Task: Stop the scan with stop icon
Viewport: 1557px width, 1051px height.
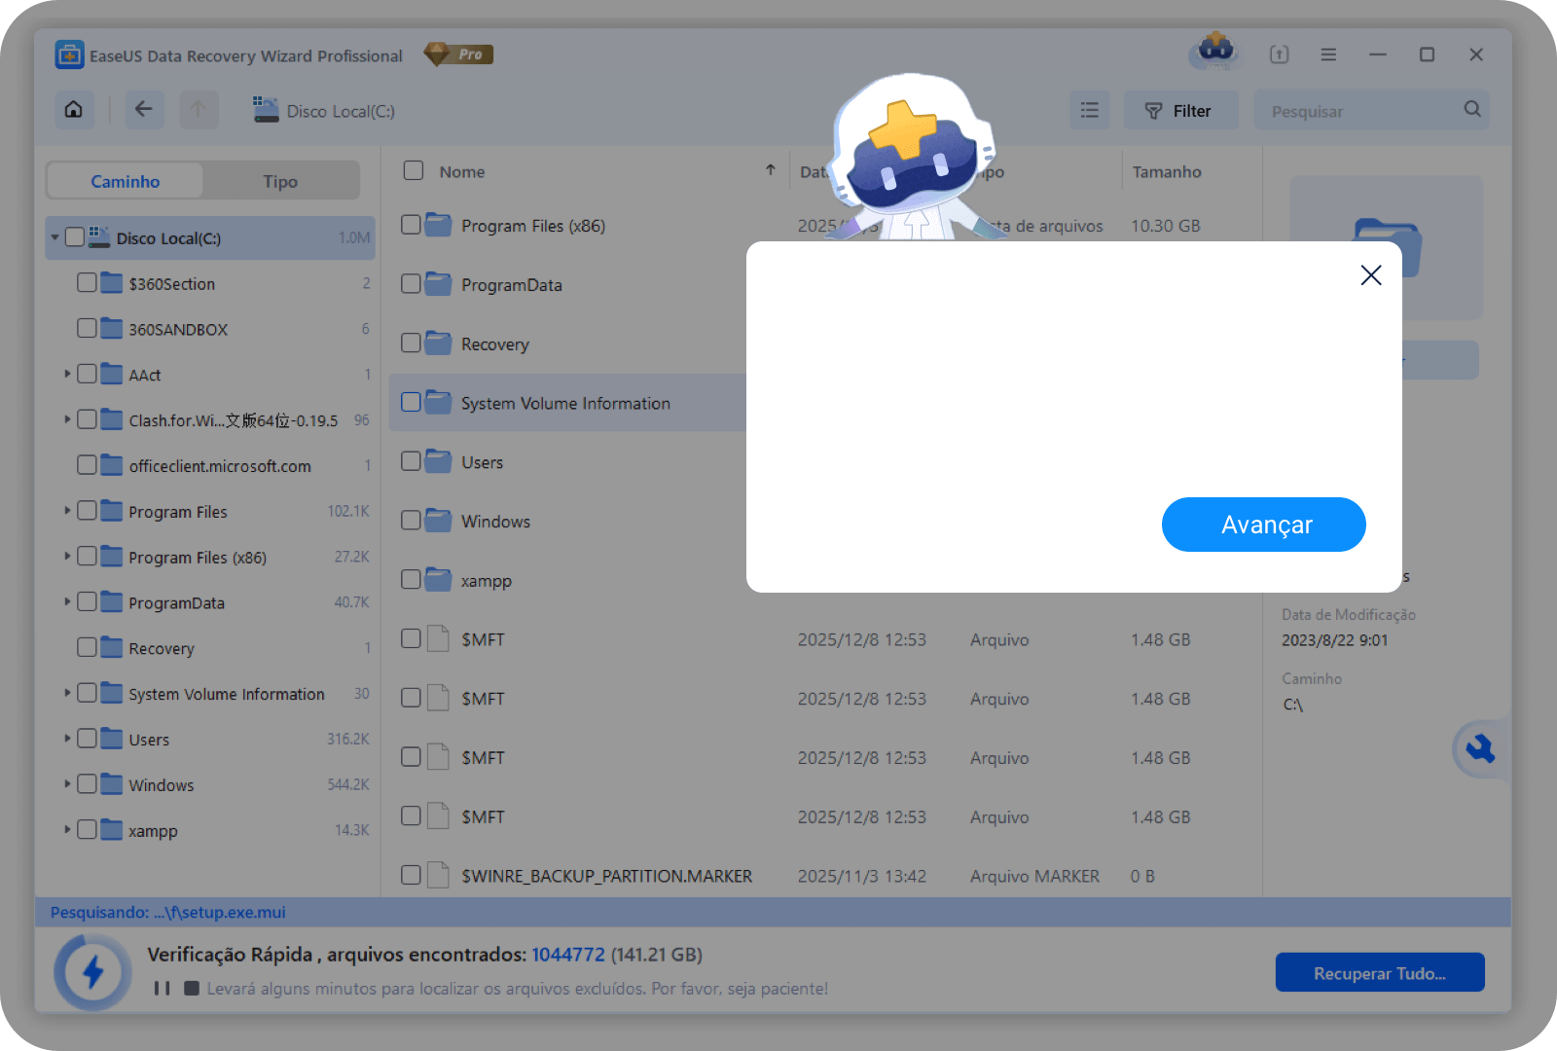Action: 192,989
